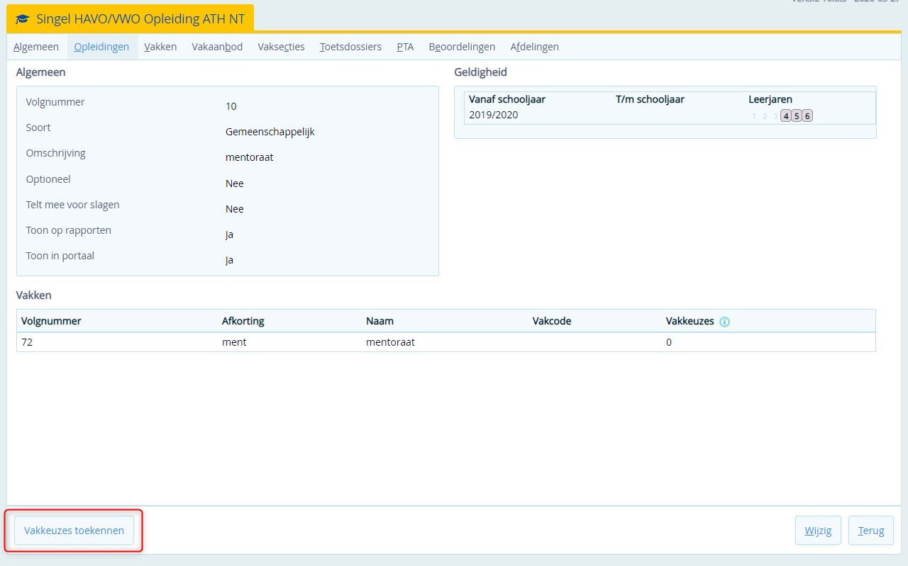Click the Volgnummer column header in Vakken

51,321
